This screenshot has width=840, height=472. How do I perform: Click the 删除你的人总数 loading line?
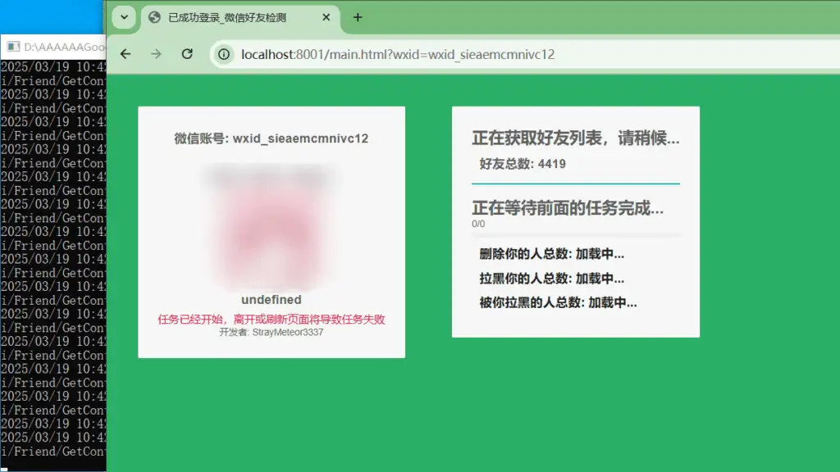click(548, 255)
